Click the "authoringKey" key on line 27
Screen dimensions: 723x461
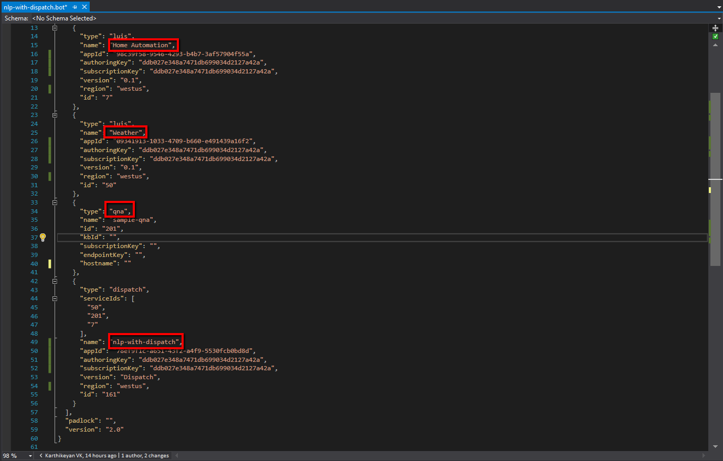[105, 150]
